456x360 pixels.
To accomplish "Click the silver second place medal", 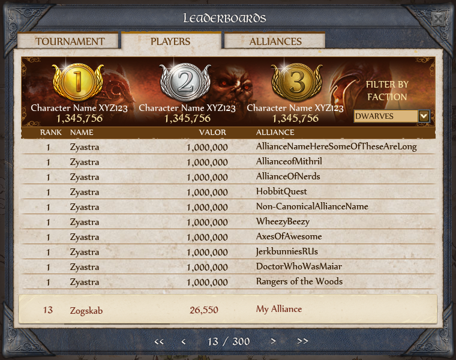I will tap(185, 82).
